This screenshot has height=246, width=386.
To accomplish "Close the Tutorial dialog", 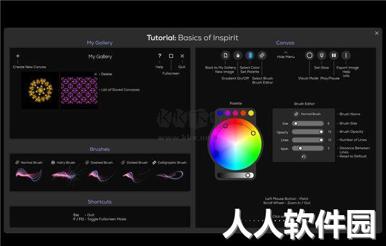I will point(376,33).
